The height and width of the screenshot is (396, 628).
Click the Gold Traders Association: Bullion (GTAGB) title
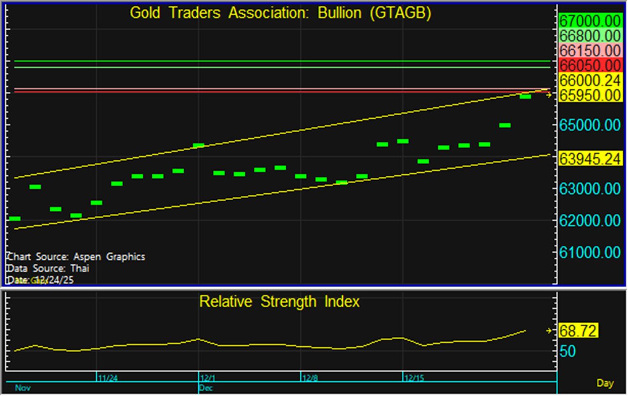pos(280,14)
